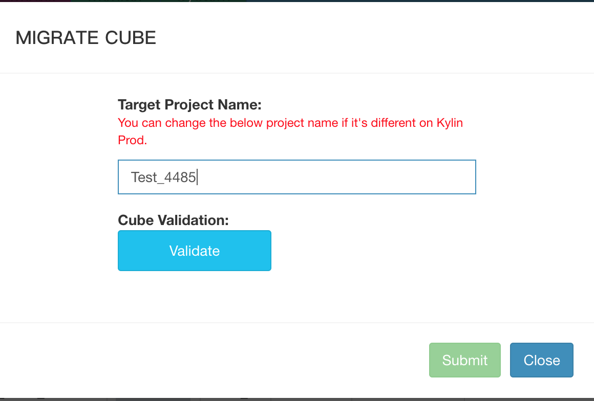Click the Target Project Name label

tap(189, 105)
